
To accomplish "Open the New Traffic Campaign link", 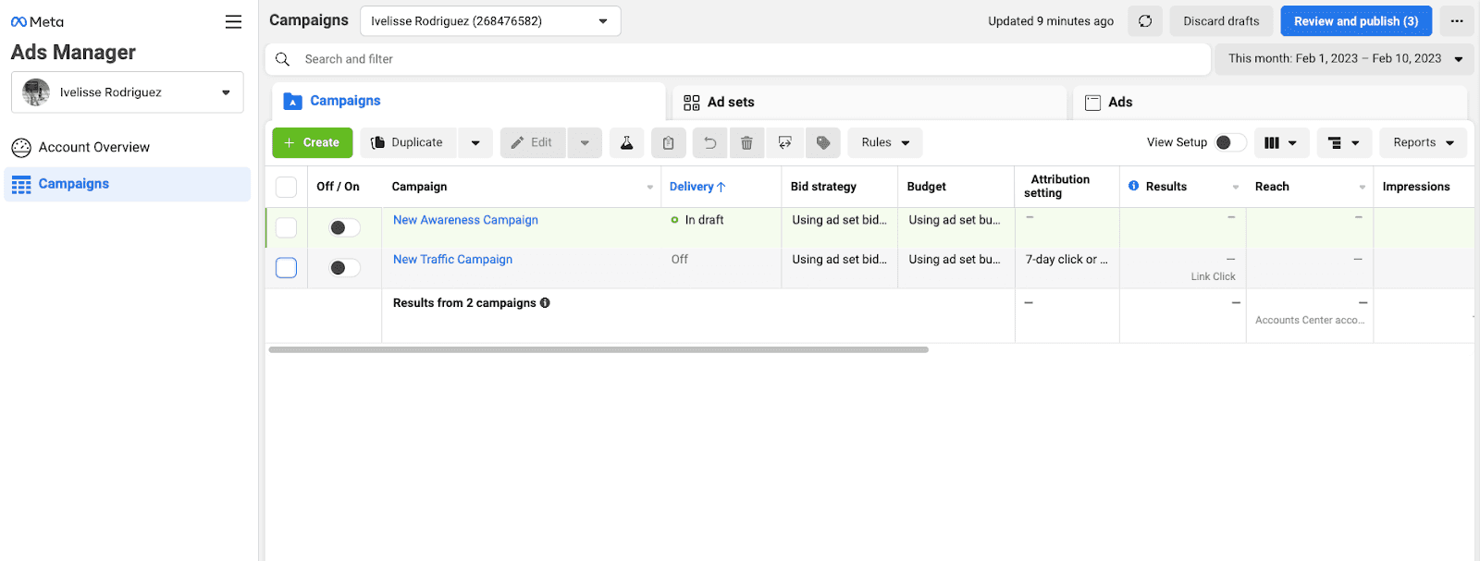I will [x=452, y=260].
